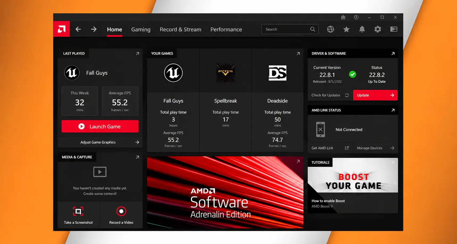
Task: Click the media playback placeholder icon
Action: [100, 172]
